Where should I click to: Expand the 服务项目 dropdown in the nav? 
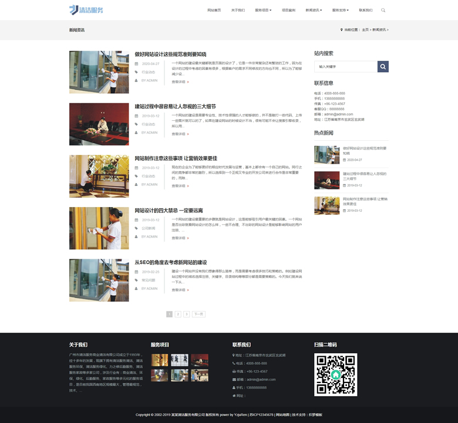click(263, 10)
